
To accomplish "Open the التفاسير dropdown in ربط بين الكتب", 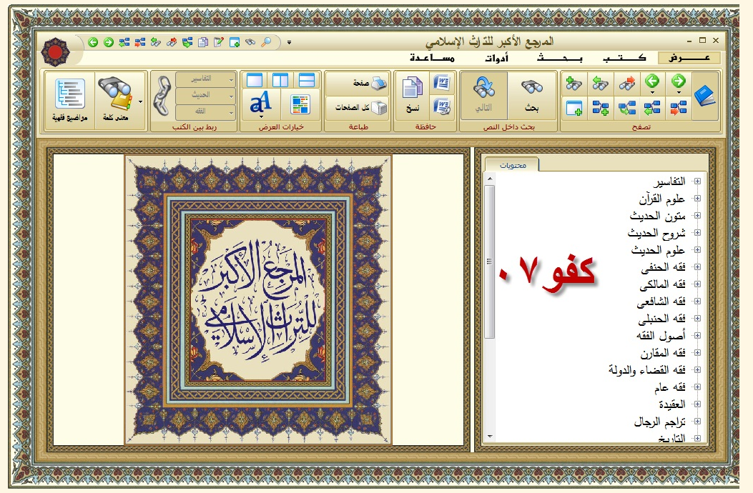I will click(x=205, y=79).
